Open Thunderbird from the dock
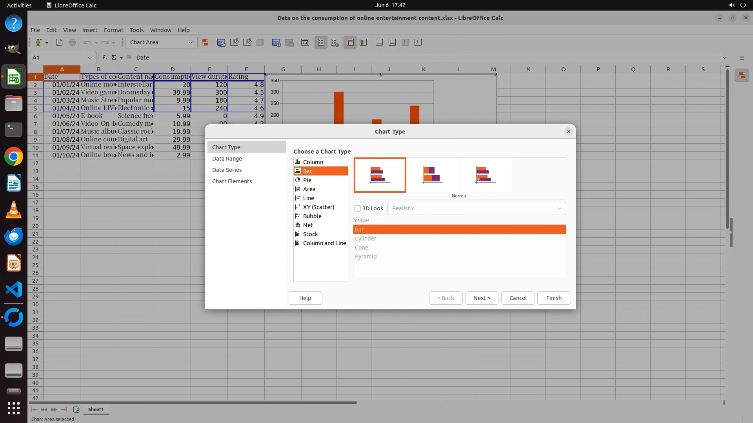This screenshot has width=753, height=423. pos(14,237)
